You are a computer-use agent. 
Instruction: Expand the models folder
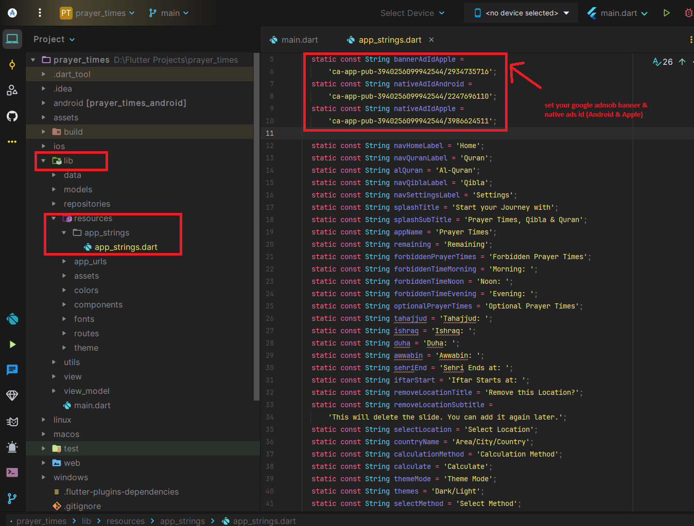54,190
